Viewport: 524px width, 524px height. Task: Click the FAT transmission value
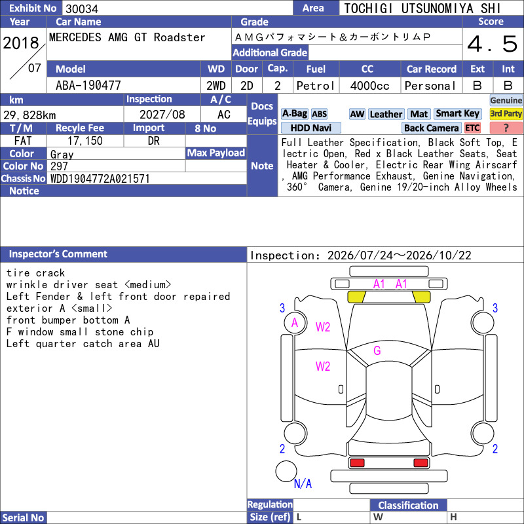pyautogui.click(x=23, y=141)
